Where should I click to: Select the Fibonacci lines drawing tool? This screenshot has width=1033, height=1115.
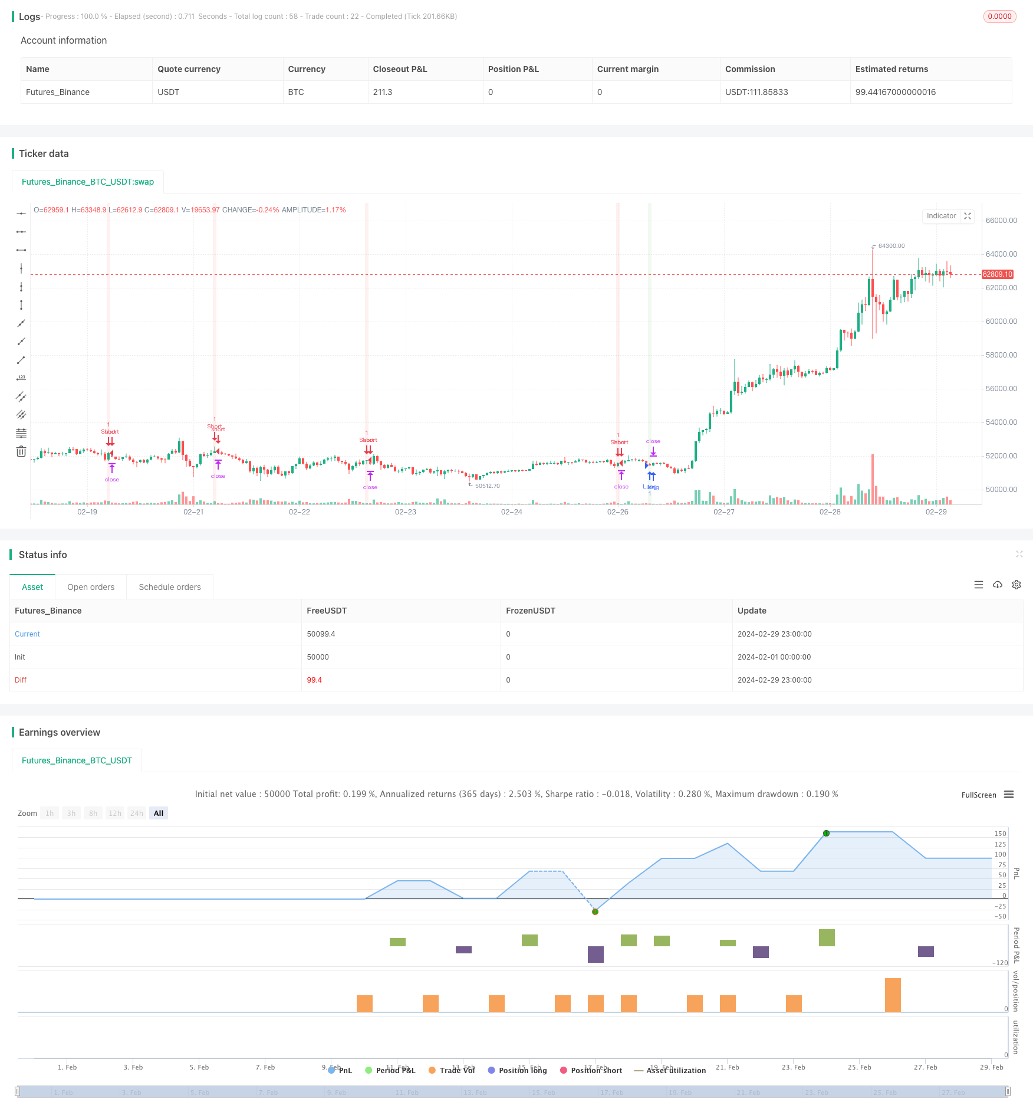click(21, 433)
